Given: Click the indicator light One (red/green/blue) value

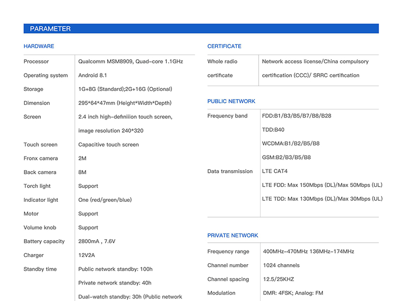Looking at the screenshot, I should pos(105,200).
